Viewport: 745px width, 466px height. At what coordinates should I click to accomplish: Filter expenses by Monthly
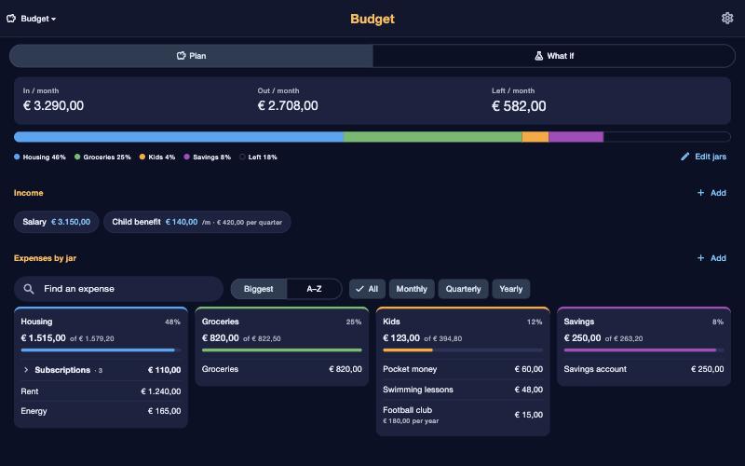pyautogui.click(x=412, y=289)
